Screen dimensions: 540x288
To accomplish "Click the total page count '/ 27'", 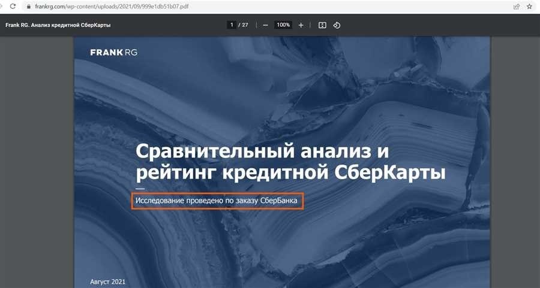I will (x=243, y=25).
